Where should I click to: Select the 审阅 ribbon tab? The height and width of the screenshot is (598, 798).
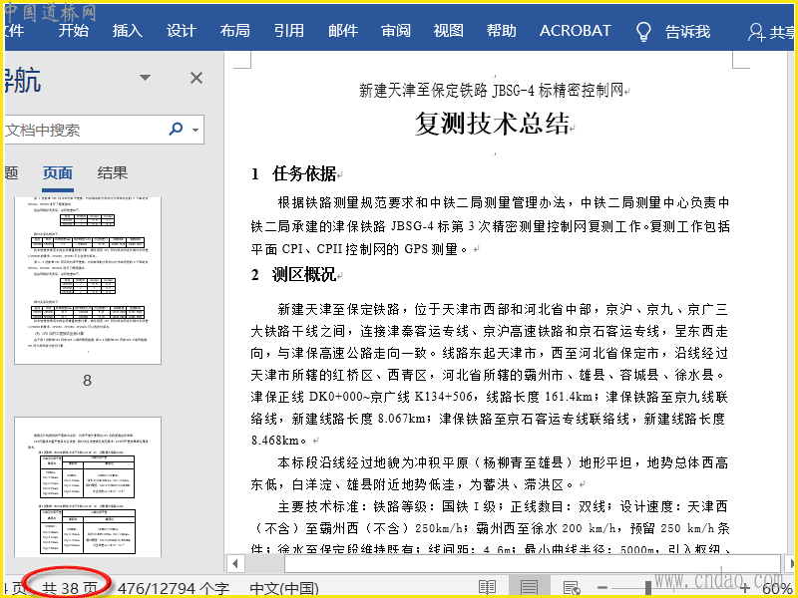point(396,31)
